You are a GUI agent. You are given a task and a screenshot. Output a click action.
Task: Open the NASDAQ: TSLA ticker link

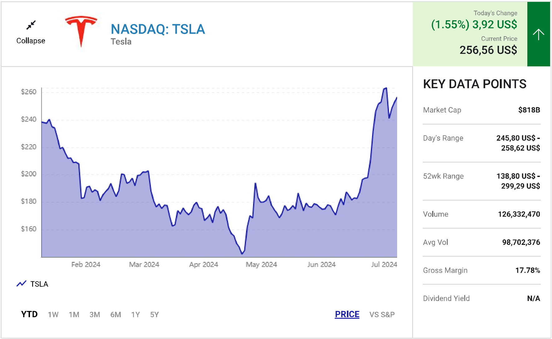(158, 29)
